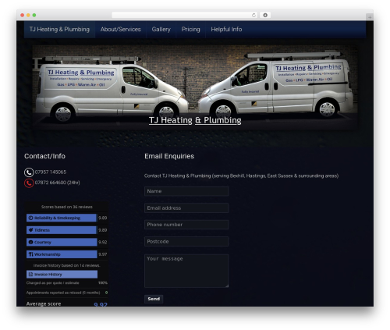Viewport: 390px width, 330px height.
Task: Click the Courtesy 9.92 score value
Action: coord(103,242)
